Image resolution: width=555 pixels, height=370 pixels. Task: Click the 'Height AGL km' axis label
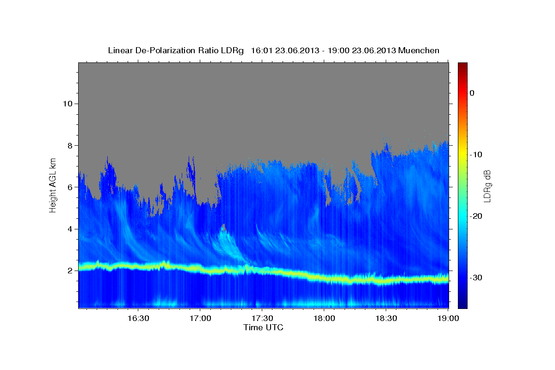(53, 185)
